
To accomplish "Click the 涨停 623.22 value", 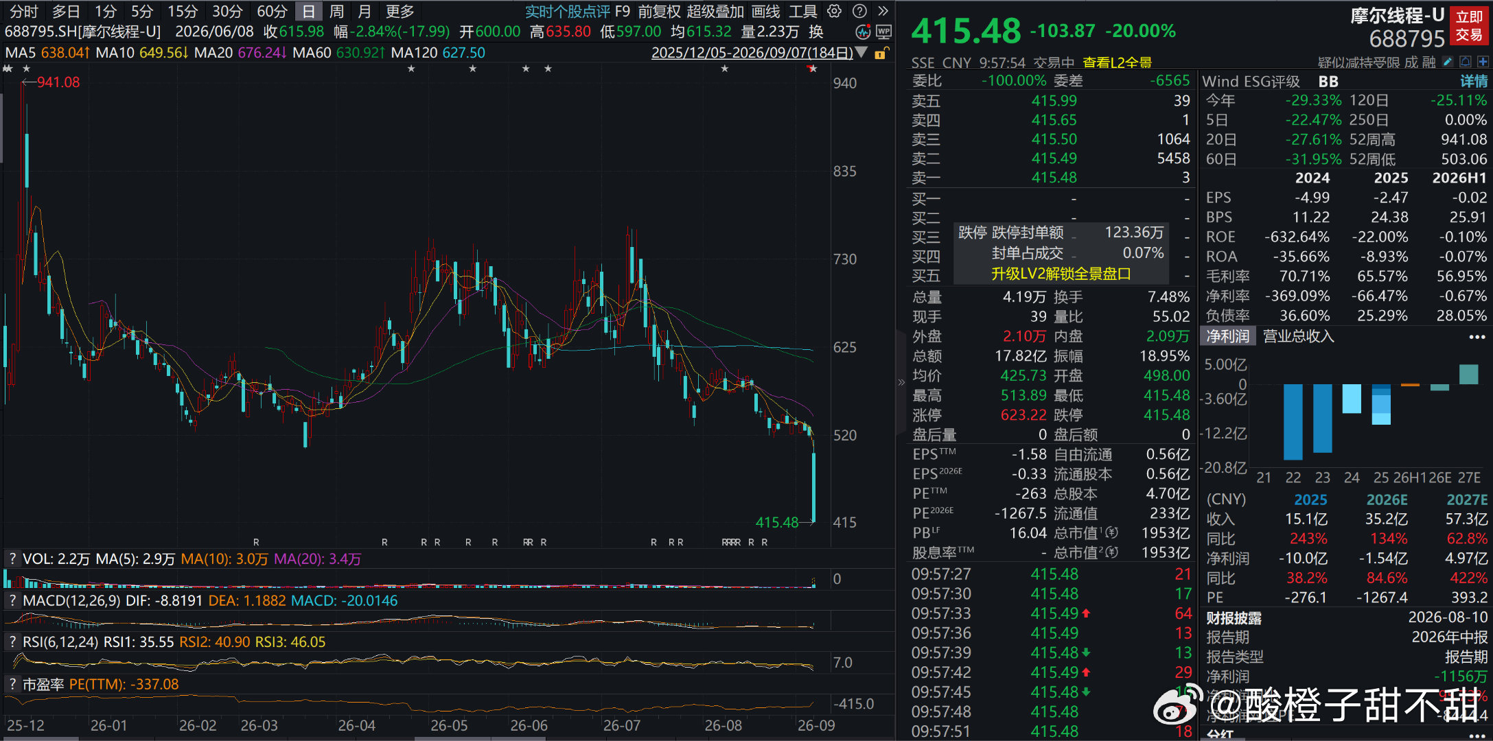I will [1023, 415].
